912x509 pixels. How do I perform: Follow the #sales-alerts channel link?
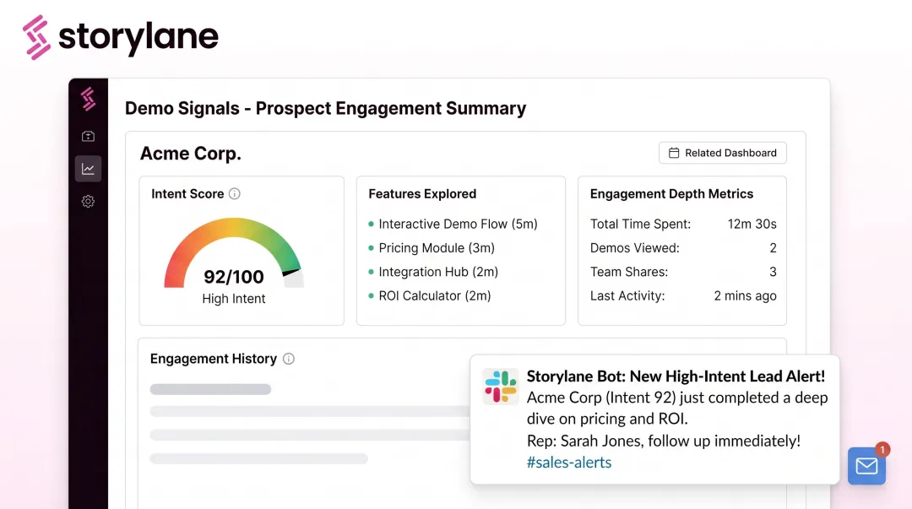pyautogui.click(x=569, y=463)
